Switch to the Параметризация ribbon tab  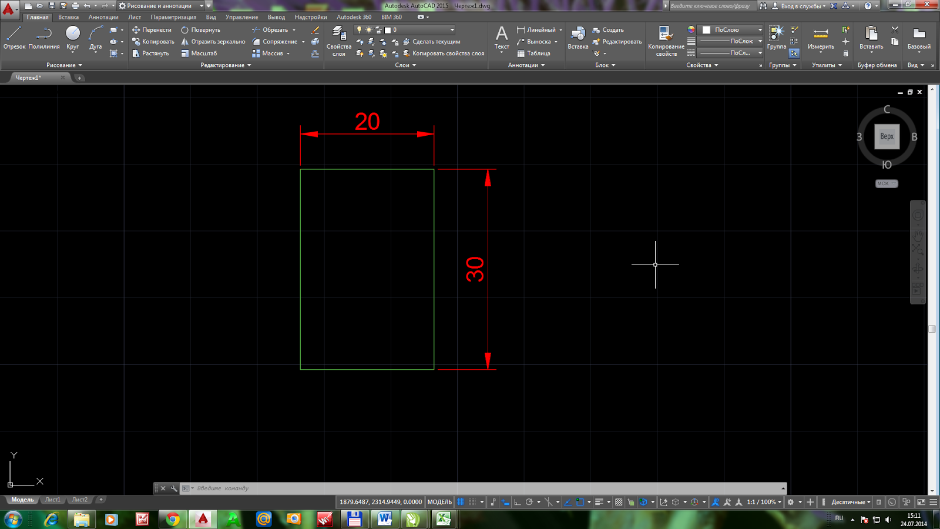pyautogui.click(x=173, y=17)
